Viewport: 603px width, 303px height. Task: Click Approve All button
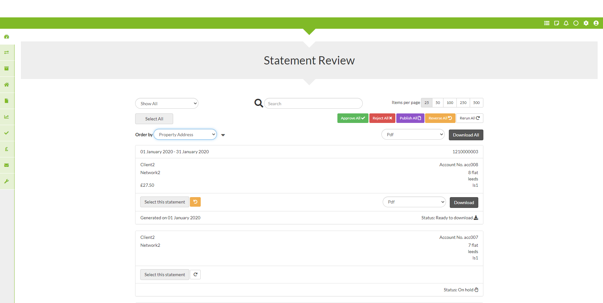coord(353,118)
